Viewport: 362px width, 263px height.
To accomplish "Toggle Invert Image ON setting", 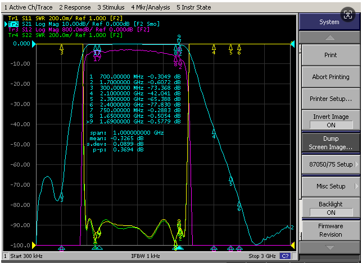I will [x=331, y=121].
